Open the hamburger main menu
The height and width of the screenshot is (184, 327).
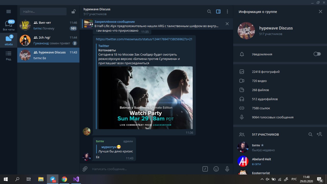point(9,12)
